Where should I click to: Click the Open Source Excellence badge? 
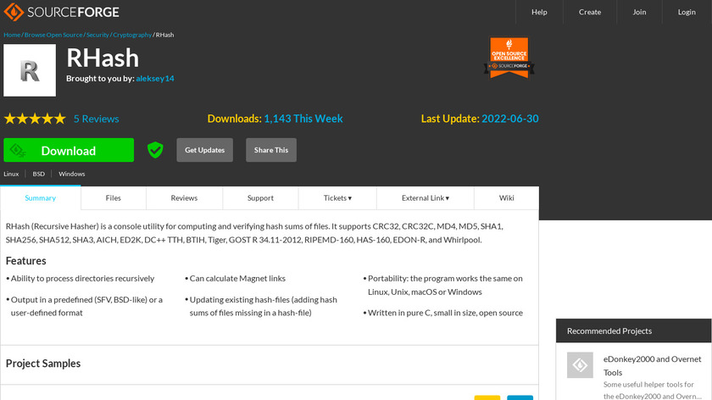[x=509, y=58]
